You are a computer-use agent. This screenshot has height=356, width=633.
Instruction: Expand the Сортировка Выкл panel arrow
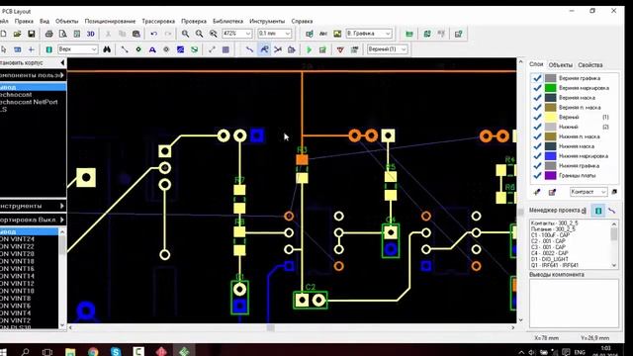click(x=61, y=220)
